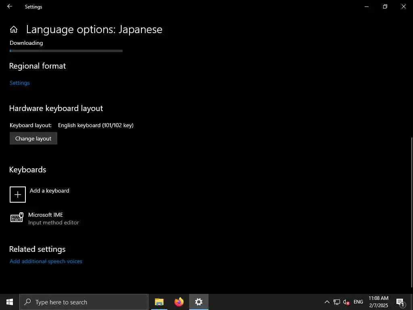
Task: Open network status tray icon
Action: [337, 302]
